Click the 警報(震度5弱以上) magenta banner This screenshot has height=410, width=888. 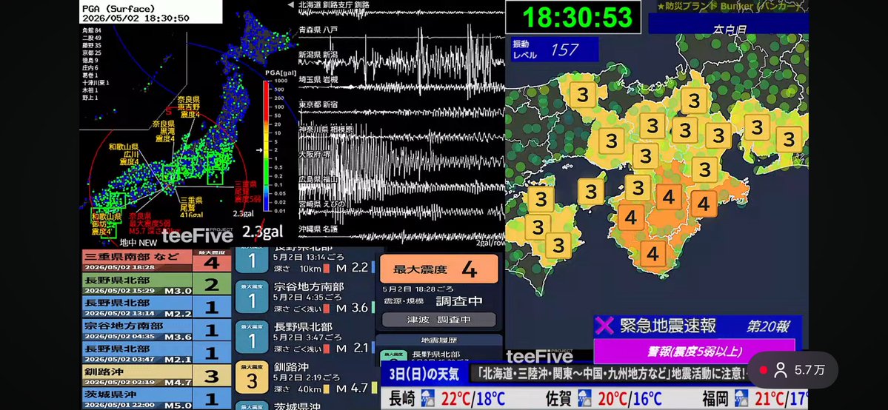pos(694,351)
